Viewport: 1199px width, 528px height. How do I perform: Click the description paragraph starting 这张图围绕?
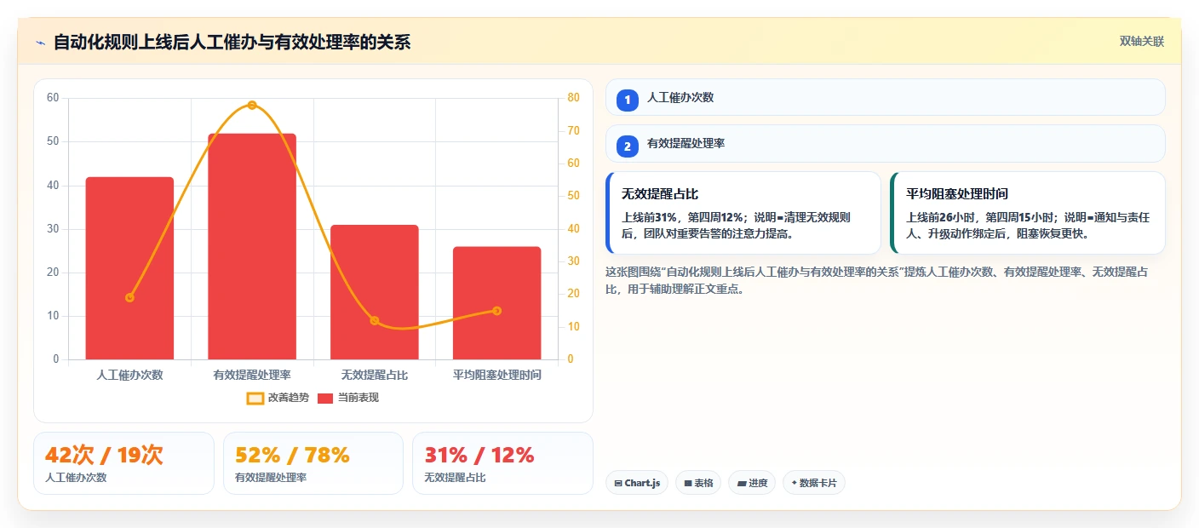tap(878, 280)
